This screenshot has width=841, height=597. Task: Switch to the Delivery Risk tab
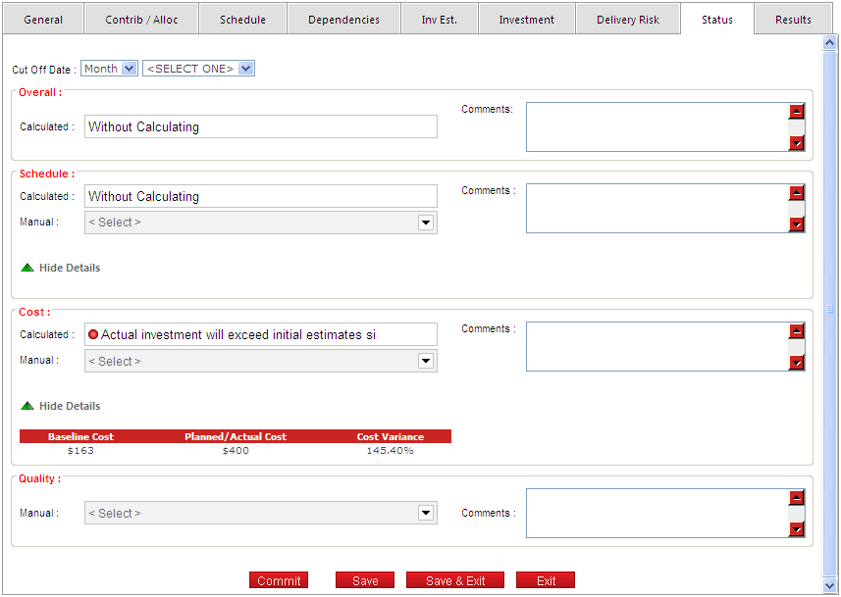pos(628,20)
